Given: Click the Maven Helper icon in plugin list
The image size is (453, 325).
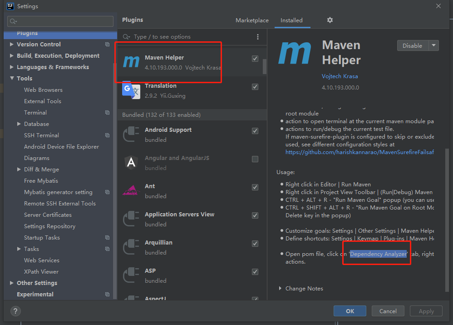Looking at the screenshot, I should [131, 62].
